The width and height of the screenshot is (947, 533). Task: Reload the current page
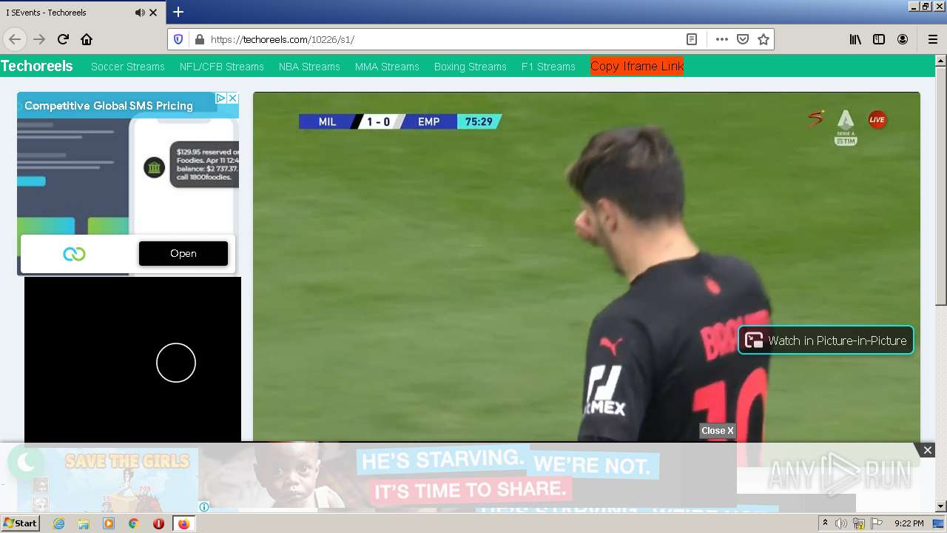63,39
